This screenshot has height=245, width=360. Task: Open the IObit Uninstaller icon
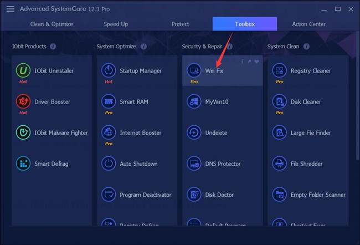pos(23,70)
